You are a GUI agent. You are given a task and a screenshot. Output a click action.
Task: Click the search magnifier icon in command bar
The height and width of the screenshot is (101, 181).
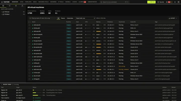coord(101,2)
